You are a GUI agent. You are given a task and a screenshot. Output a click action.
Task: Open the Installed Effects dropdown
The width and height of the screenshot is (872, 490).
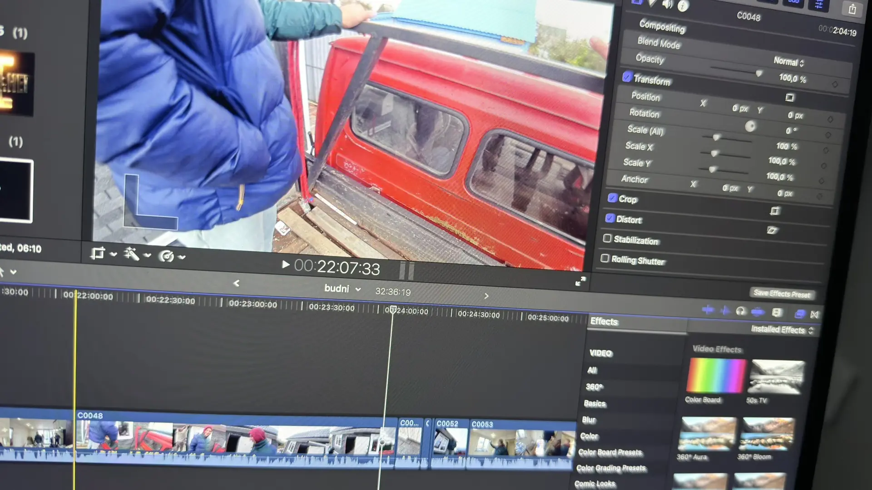pos(782,330)
